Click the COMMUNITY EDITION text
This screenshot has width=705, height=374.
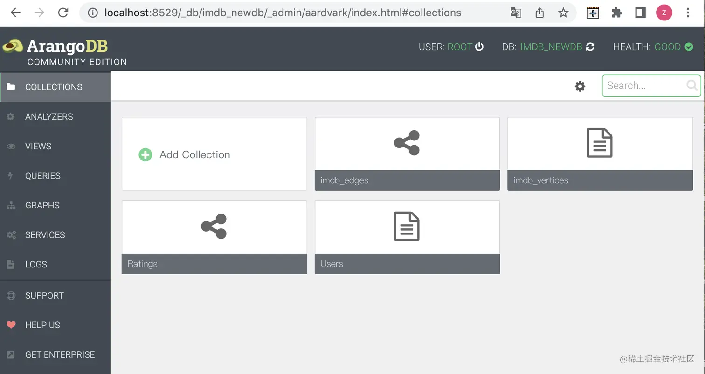(77, 62)
